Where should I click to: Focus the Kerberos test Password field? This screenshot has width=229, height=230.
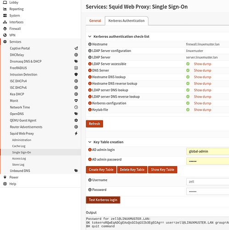(208, 191)
